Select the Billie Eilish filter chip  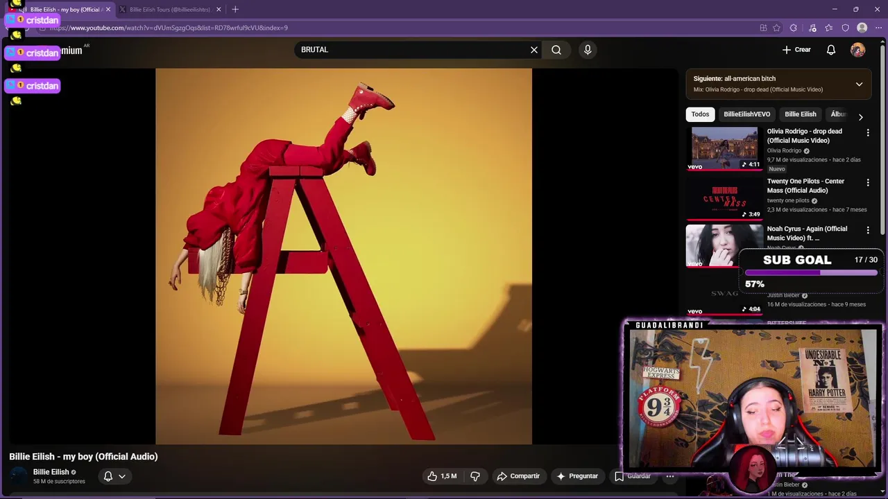[800, 114]
